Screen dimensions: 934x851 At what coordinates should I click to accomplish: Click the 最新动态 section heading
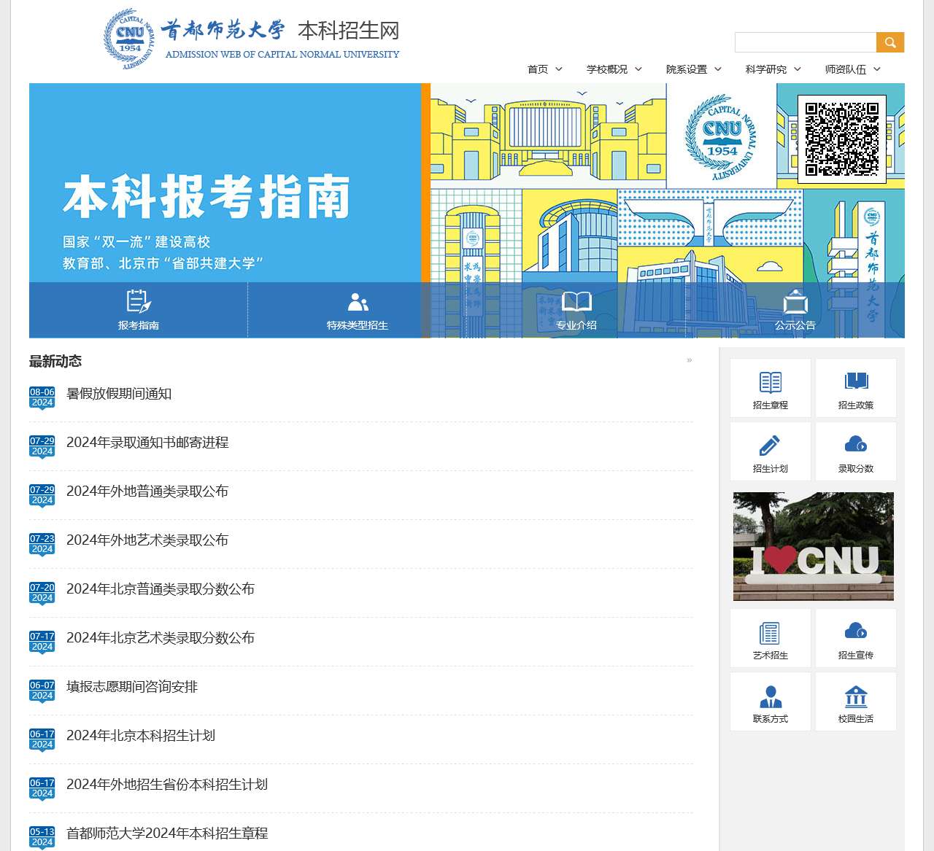tap(55, 361)
